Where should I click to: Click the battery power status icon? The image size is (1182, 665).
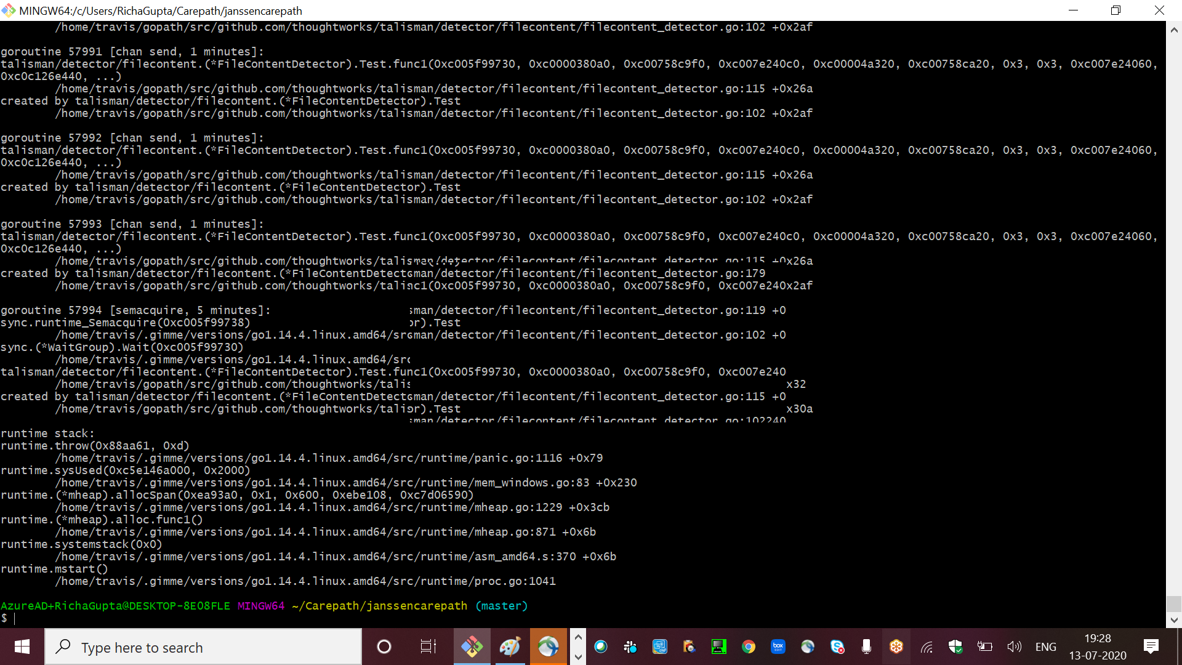pyautogui.click(x=984, y=647)
